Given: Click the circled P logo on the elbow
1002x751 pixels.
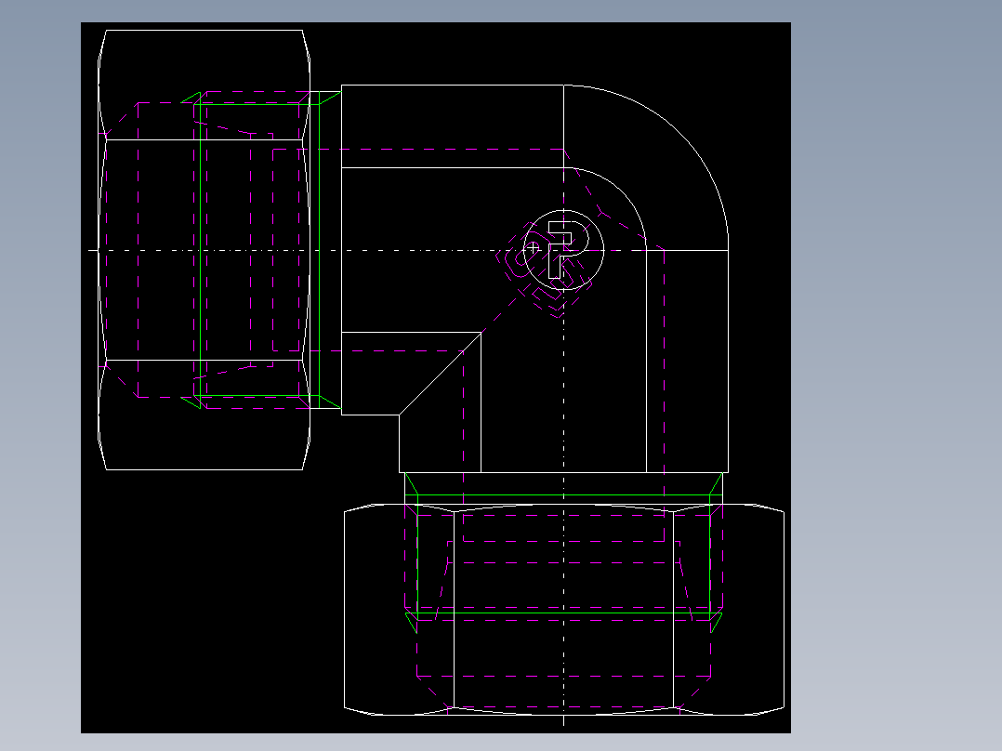Looking at the screenshot, I should (x=563, y=250).
